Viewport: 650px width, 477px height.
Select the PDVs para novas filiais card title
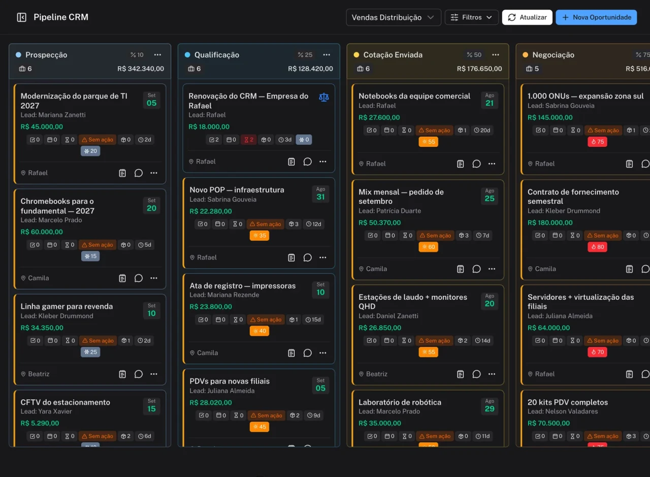click(230, 381)
